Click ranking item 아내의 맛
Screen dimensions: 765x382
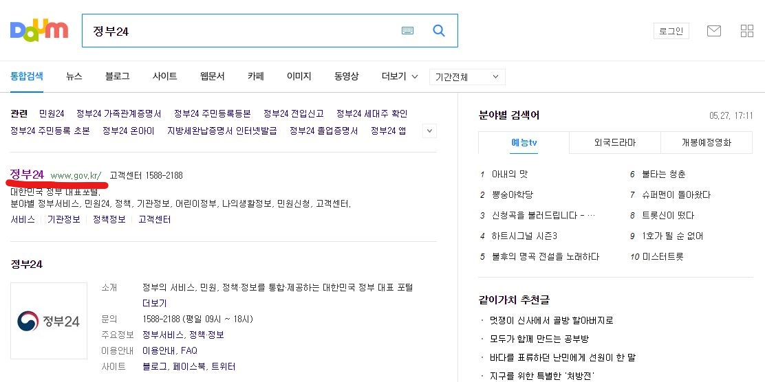coord(510,174)
